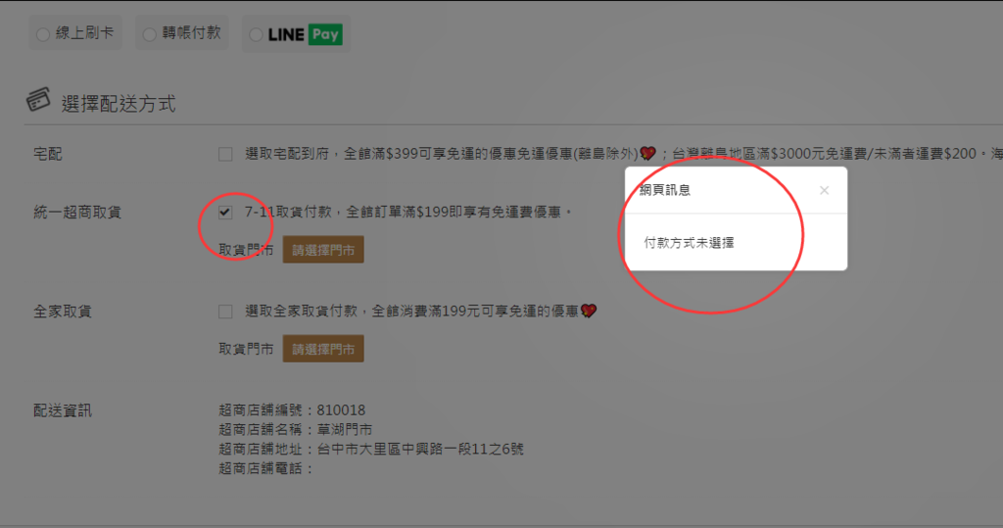The image size is (1003, 528).
Task: Pick the LINE Pay radio button
Action: click(x=256, y=34)
